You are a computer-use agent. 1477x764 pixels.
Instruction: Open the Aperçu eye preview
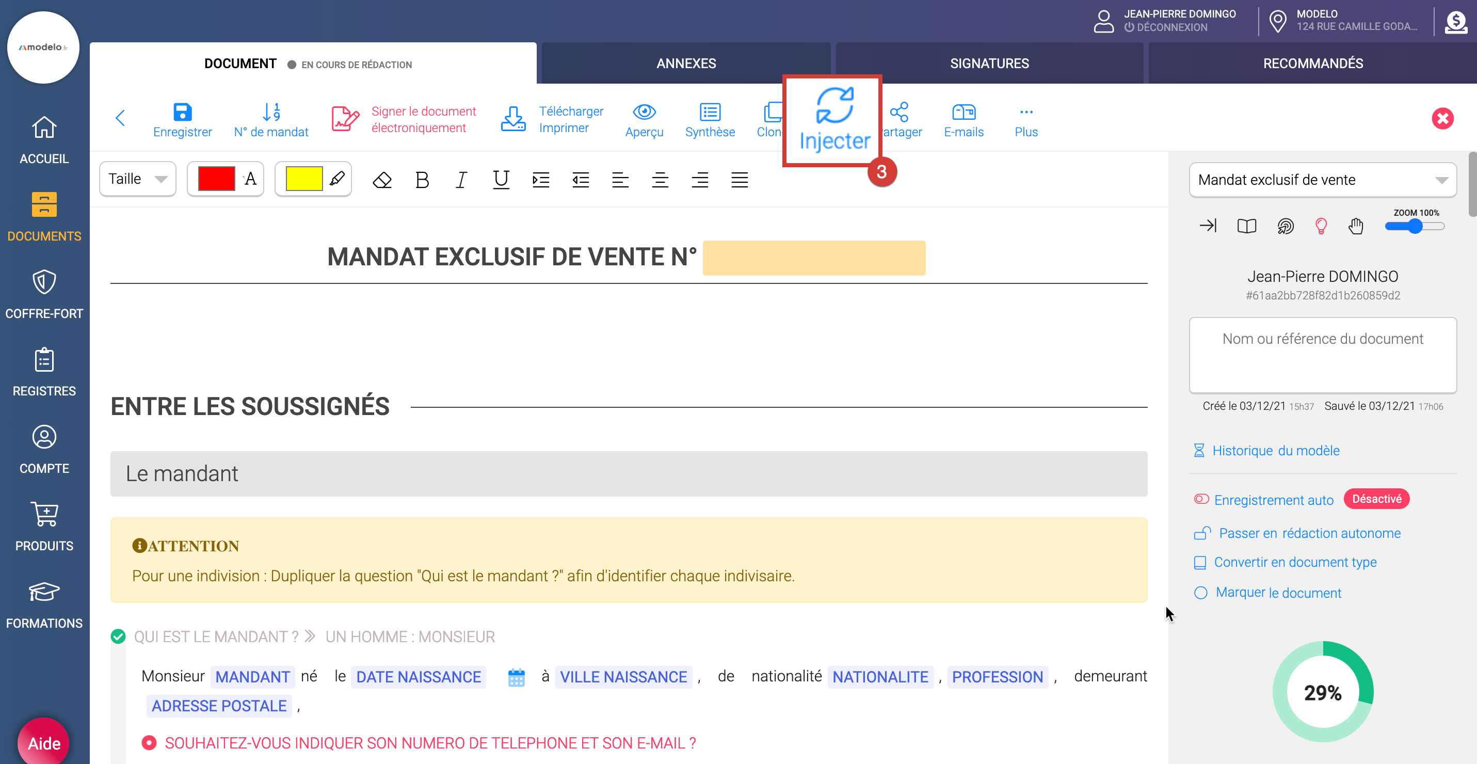coord(644,112)
